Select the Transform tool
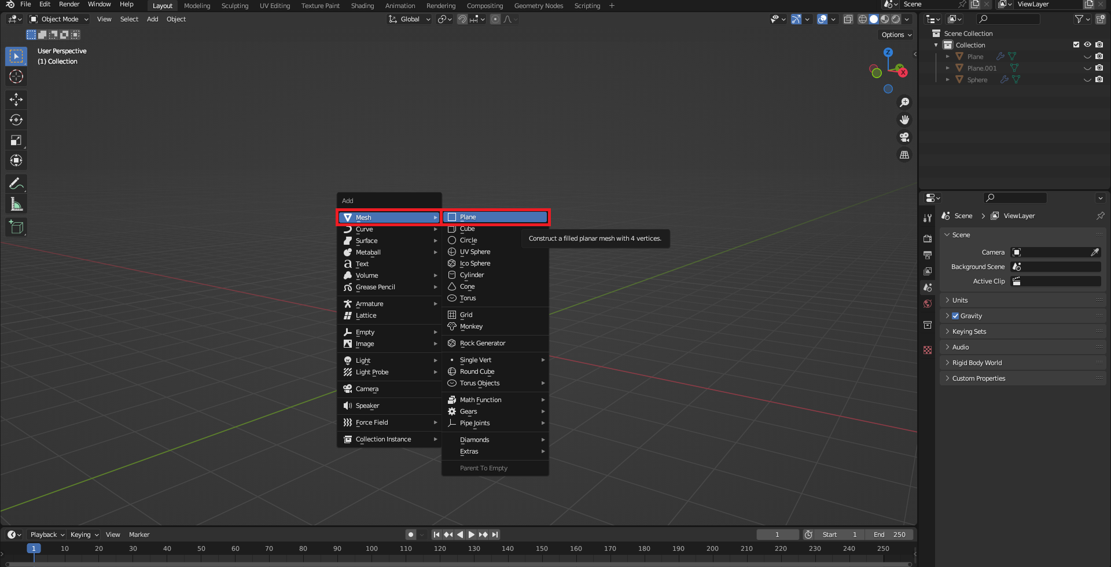The width and height of the screenshot is (1111, 567). click(16, 160)
